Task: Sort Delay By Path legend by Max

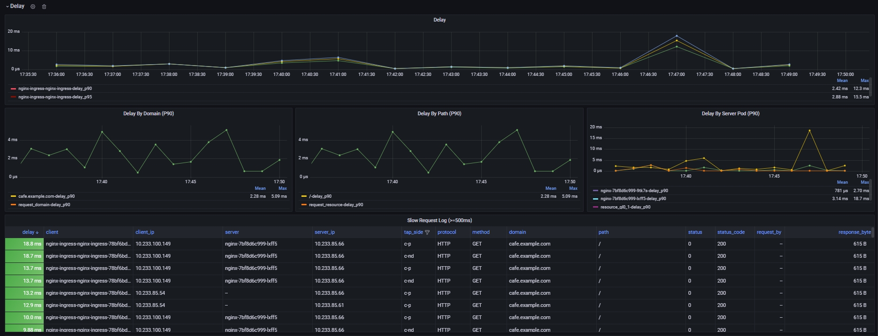Action: point(573,188)
